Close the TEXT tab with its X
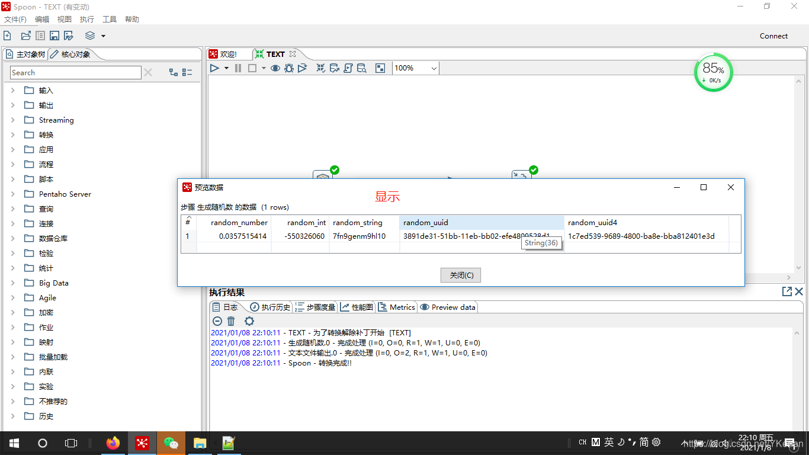Image resolution: width=809 pixels, height=455 pixels. 292,54
